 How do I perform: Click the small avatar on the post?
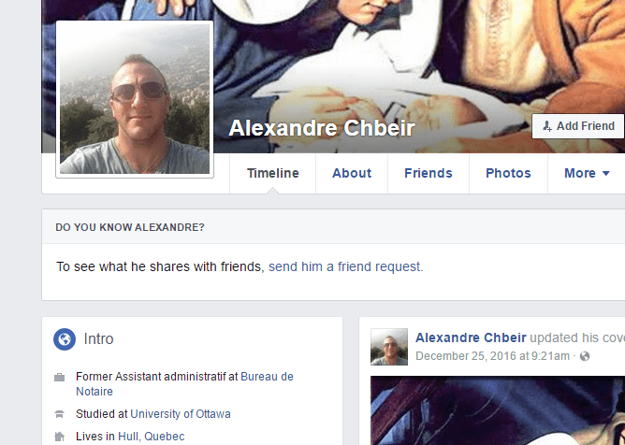pos(389,347)
